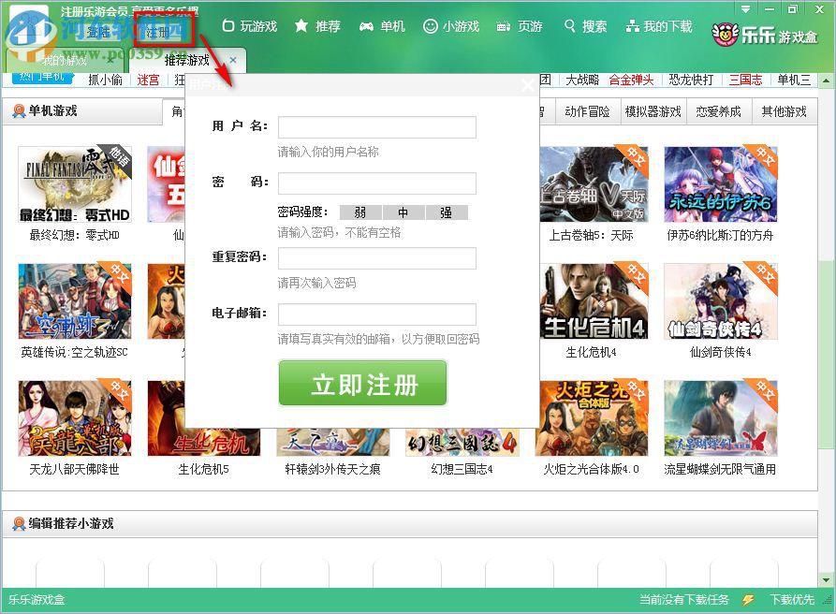
Task: Click the lightning download-boost icon
Action: [x=746, y=600]
